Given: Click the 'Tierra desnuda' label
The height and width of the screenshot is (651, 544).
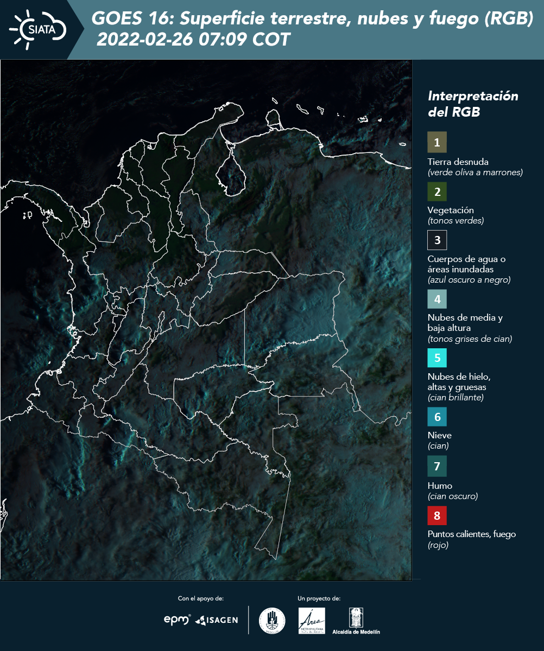Looking at the screenshot, I should coord(458,162).
